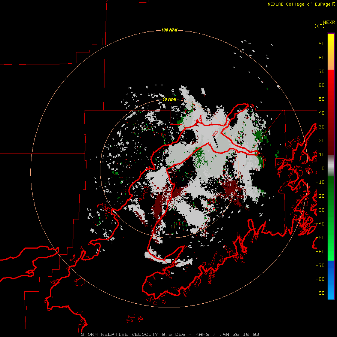Select the 10 value on velocity scale
Viewport: 337px width, 337px height.
coord(322,155)
